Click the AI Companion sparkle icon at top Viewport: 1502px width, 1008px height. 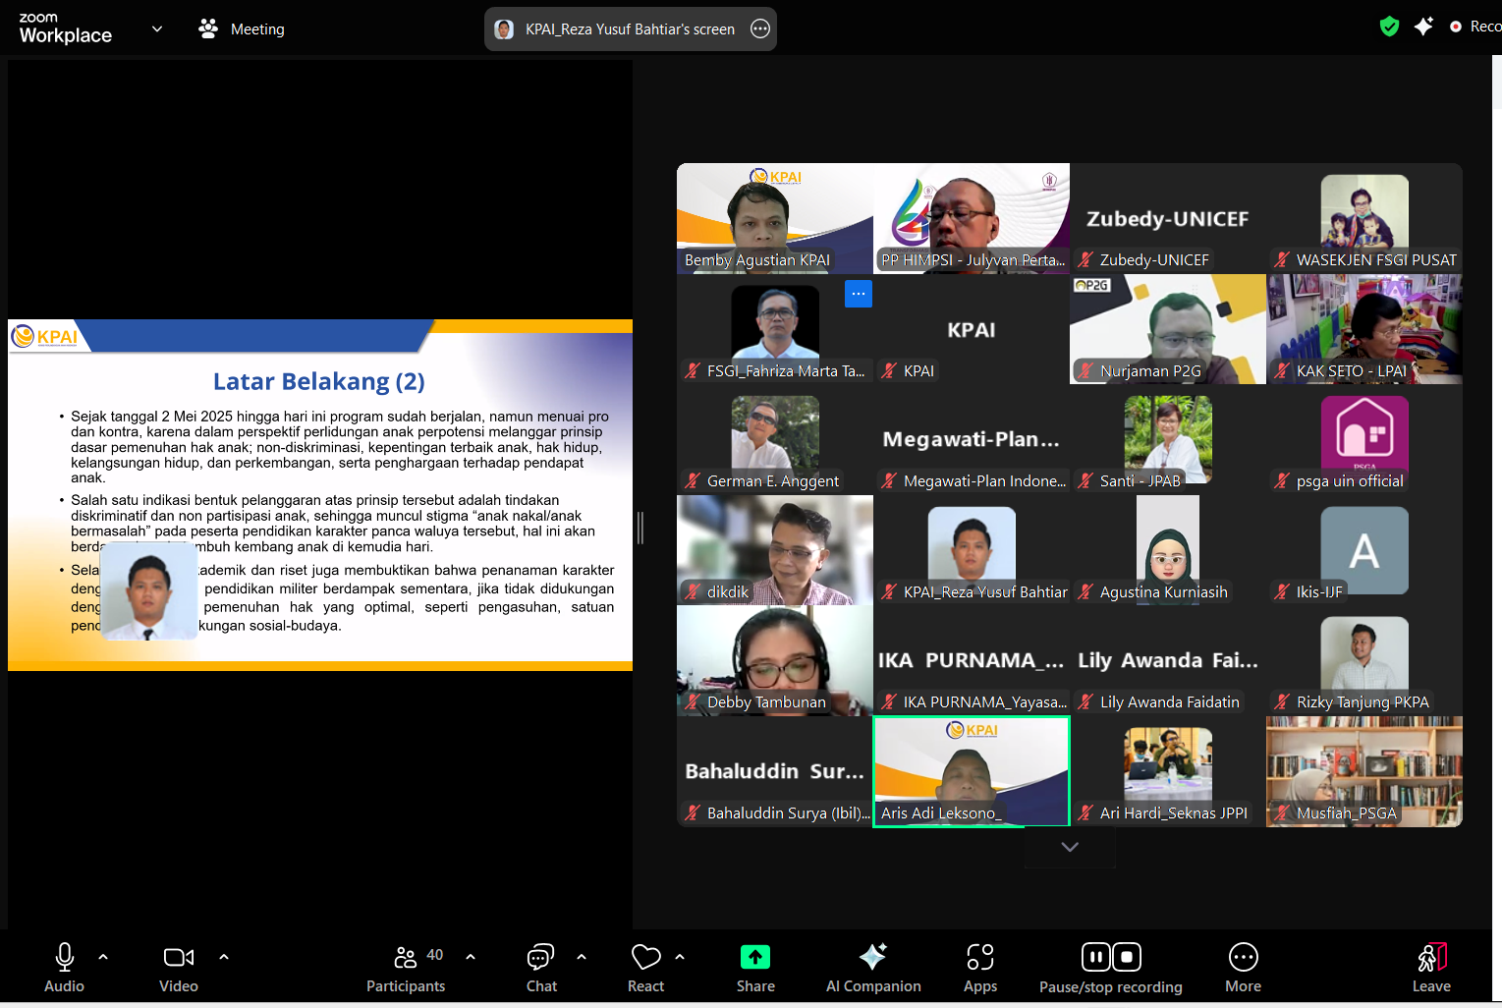pyautogui.click(x=1423, y=27)
